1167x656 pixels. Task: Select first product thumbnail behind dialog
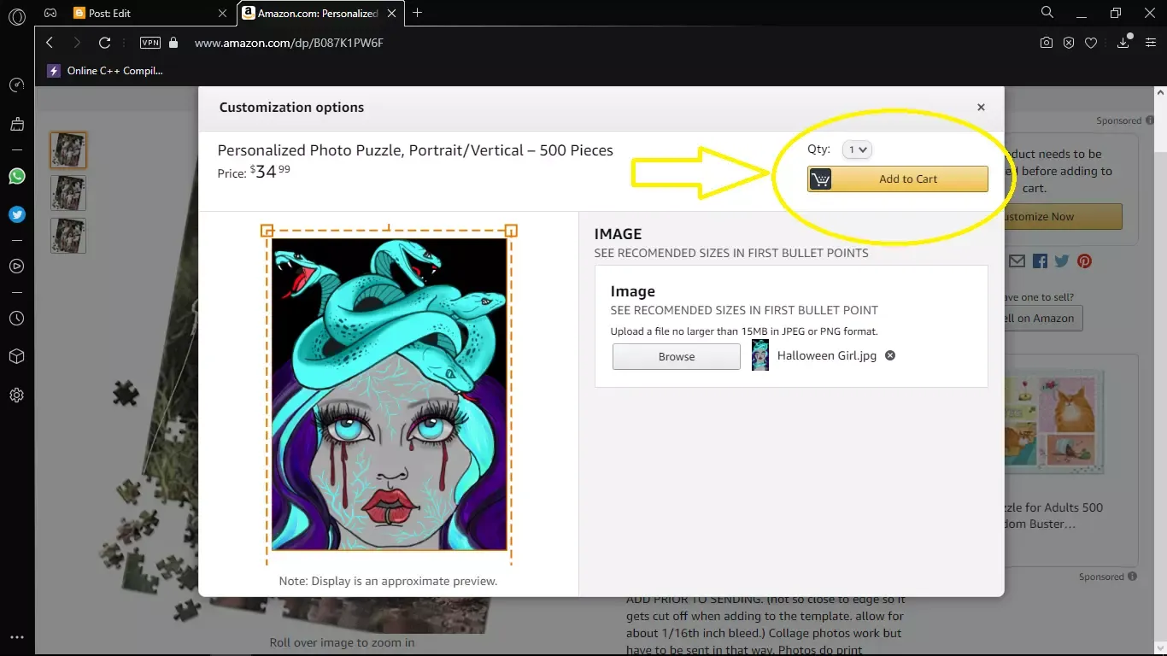tap(68, 150)
